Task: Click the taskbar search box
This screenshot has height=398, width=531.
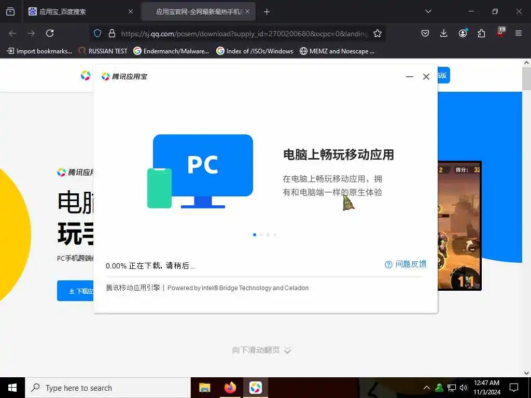Action: click(x=108, y=388)
